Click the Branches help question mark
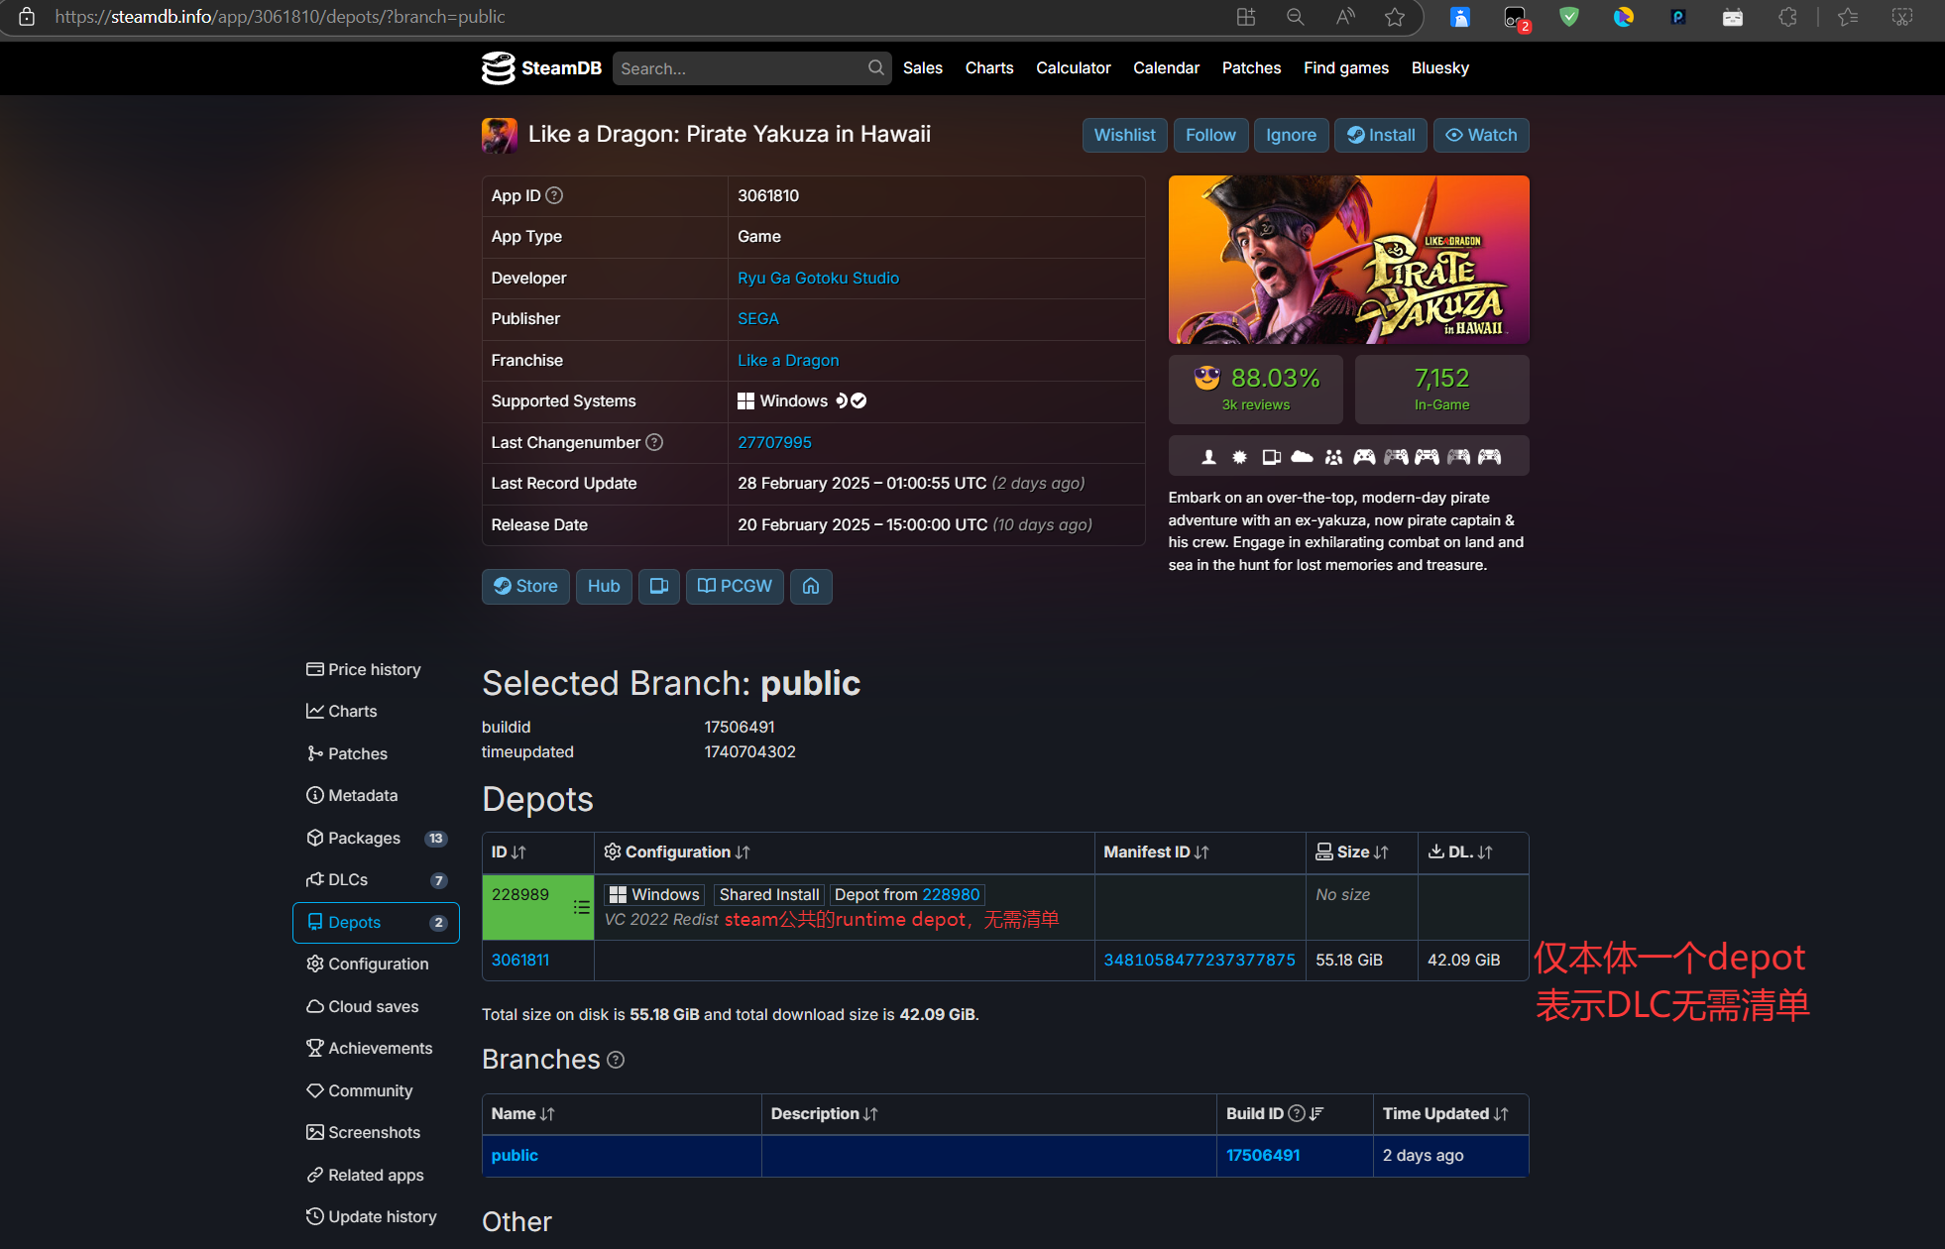 [616, 1060]
